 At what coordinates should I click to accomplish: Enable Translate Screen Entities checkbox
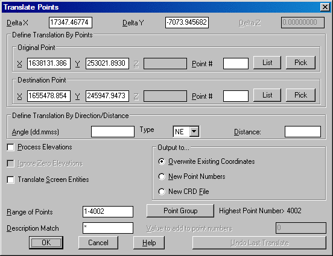click(x=11, y=180)
